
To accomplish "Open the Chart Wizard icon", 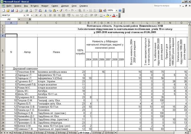I will tap(100, 11).
